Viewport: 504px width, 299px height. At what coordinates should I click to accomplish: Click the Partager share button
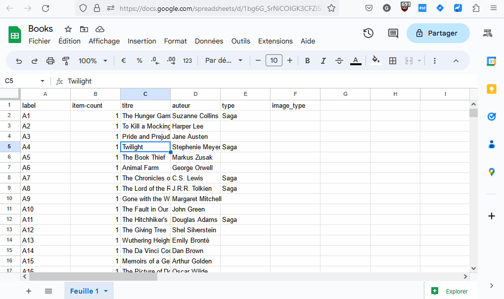click(438, 33)
